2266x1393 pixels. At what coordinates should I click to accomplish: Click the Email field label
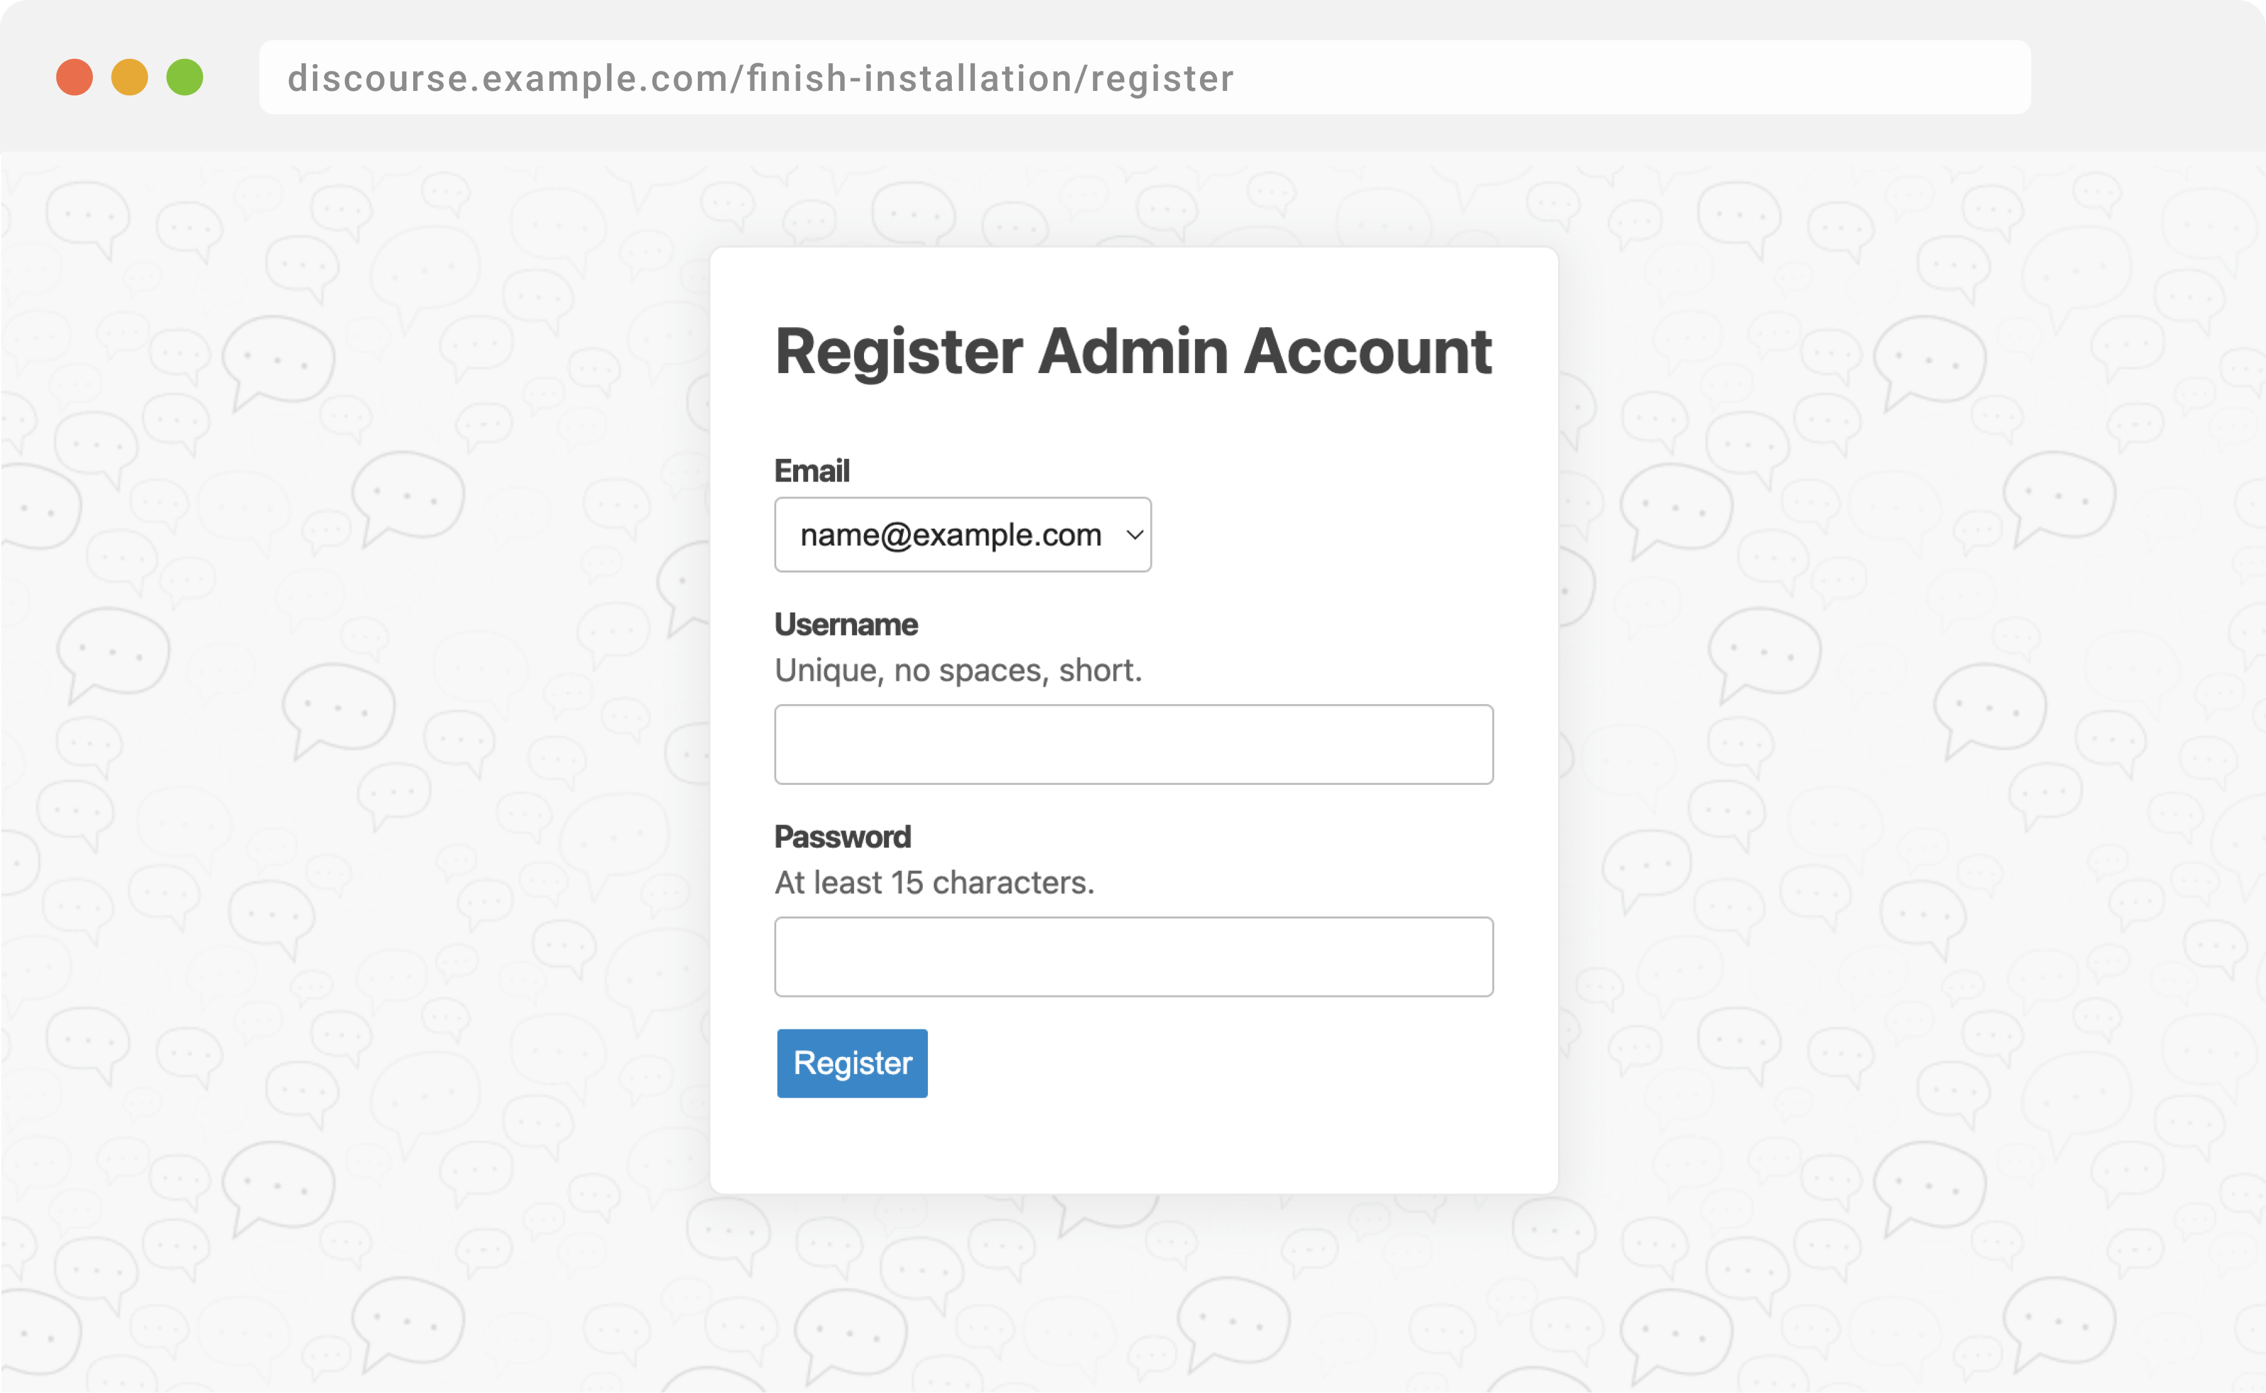pos(811,471)
